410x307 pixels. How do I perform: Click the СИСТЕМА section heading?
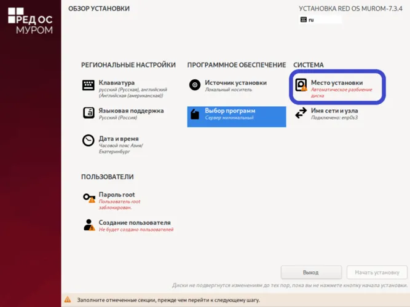[309, 65]
